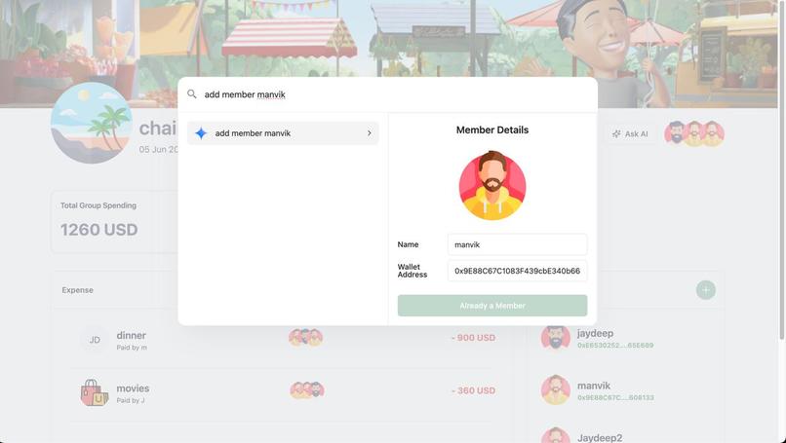Click the 'Member Details' heading

click(x=492, y=130)
